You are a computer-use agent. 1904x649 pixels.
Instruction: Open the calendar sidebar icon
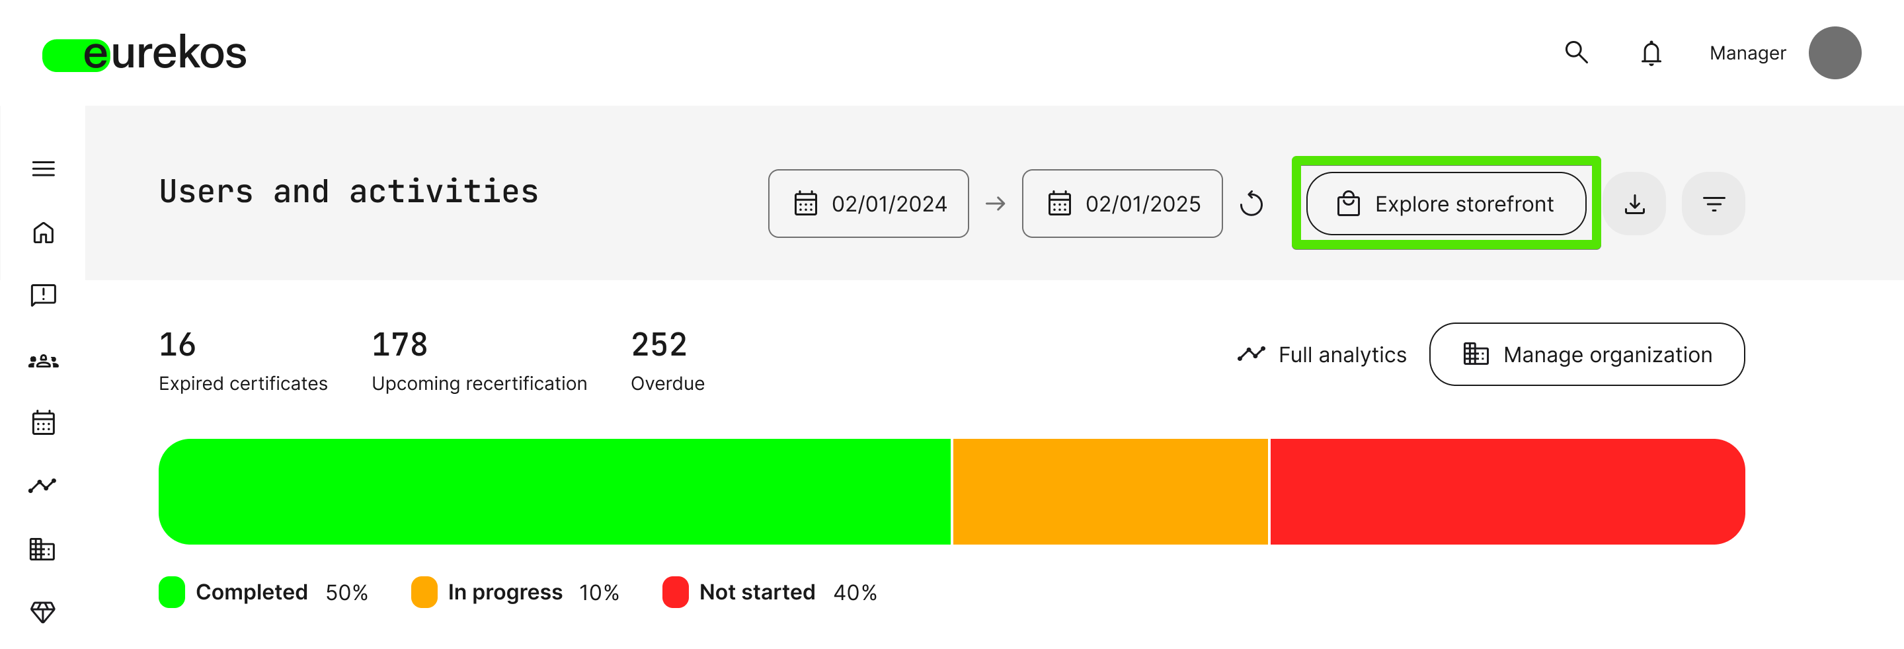[44, 423]
